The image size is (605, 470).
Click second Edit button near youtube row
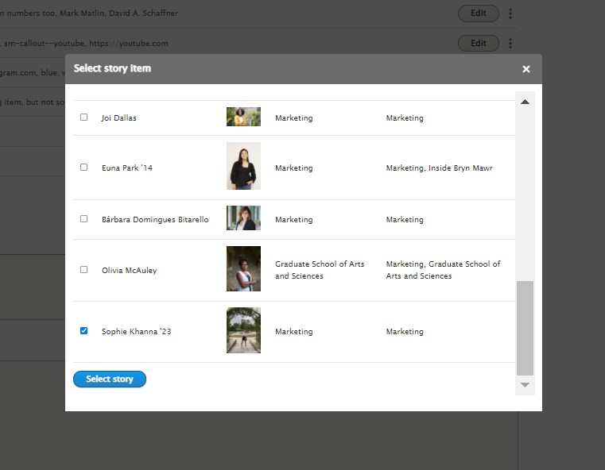pos(479,43)
